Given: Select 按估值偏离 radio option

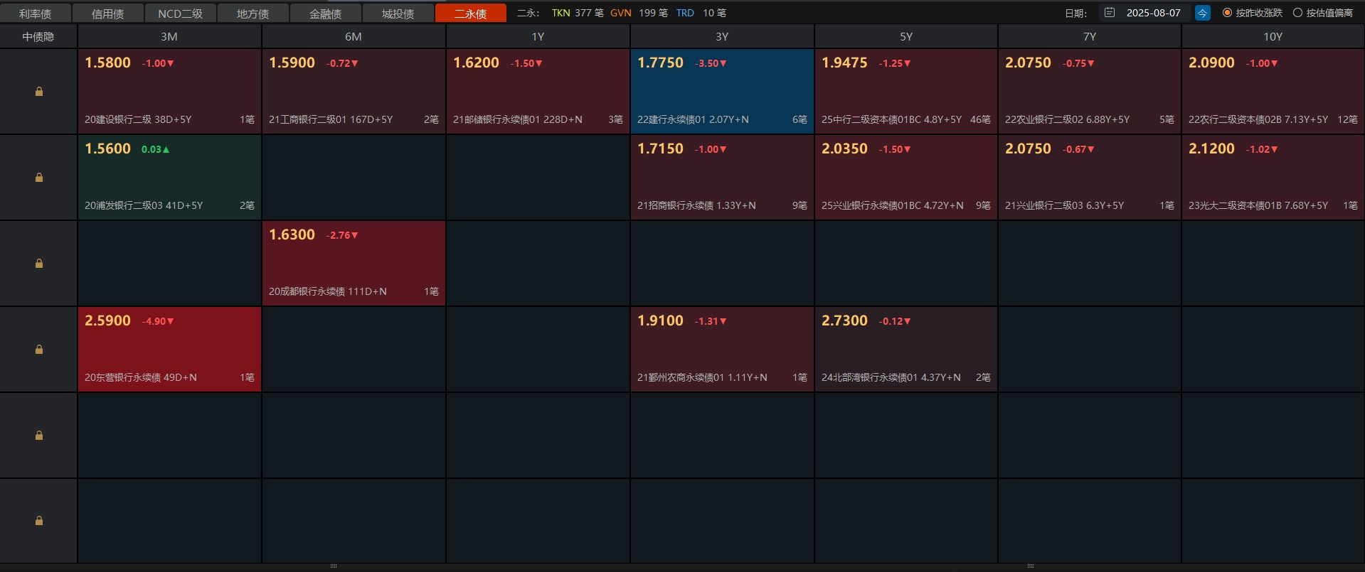Looking at the screenshot, I should [x=1297, y=13].
